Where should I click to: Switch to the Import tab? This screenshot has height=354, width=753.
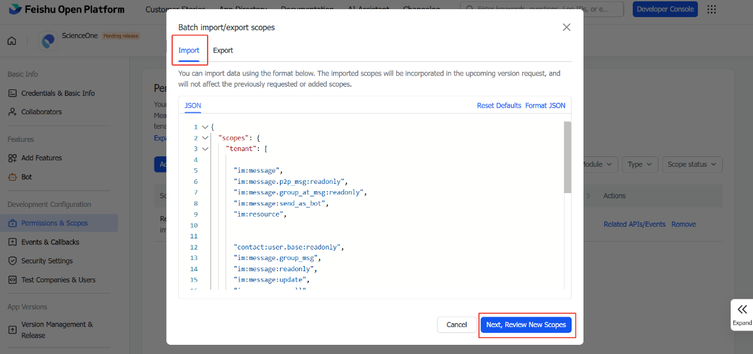click(189, 50)
